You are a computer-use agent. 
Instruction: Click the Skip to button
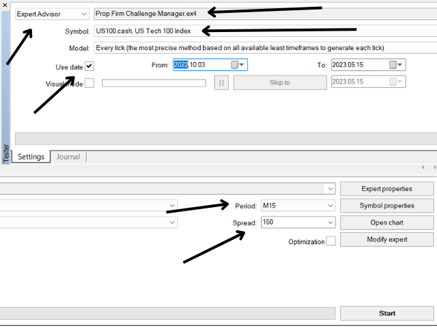280,82
